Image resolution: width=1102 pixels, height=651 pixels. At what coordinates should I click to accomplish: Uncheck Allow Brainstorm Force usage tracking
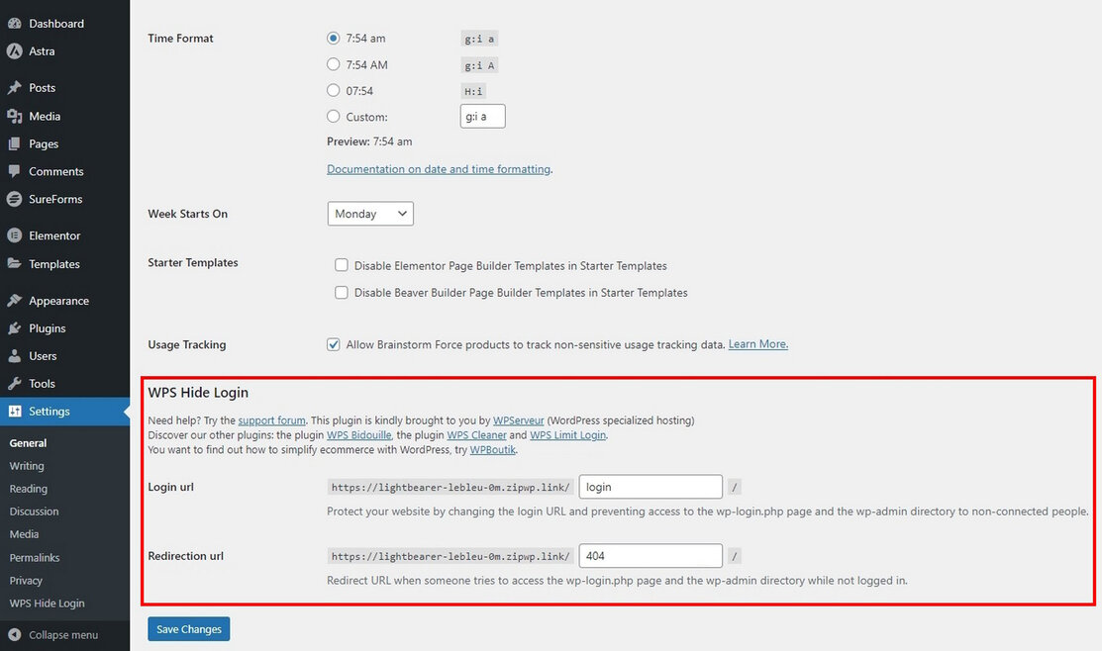pyautogui.click(x=333, y=345)
